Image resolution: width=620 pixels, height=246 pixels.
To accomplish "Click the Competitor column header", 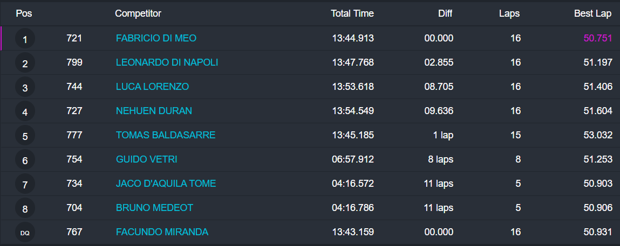I will coord(138,13).
